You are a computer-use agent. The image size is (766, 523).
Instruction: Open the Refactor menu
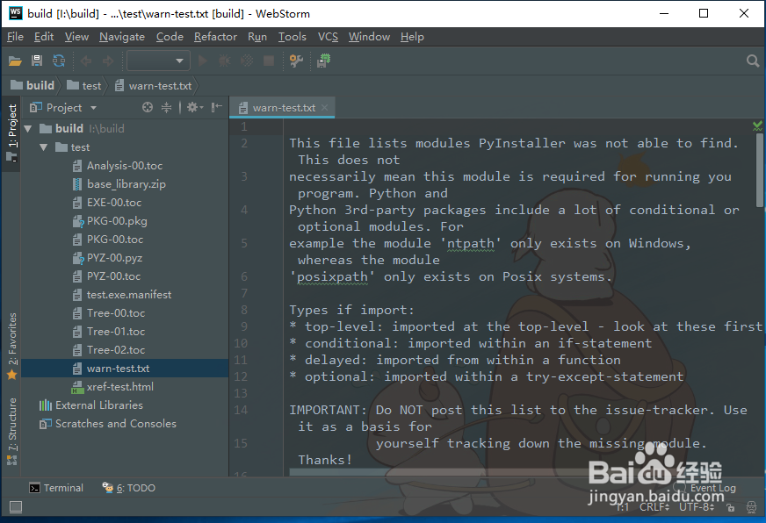pos(215,37)
